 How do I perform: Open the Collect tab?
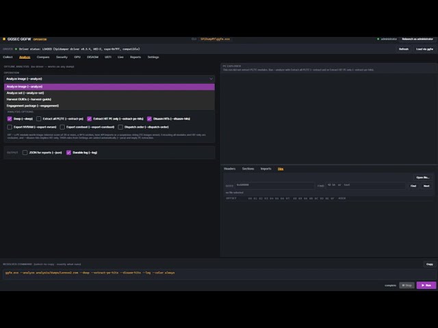(8, 57)
